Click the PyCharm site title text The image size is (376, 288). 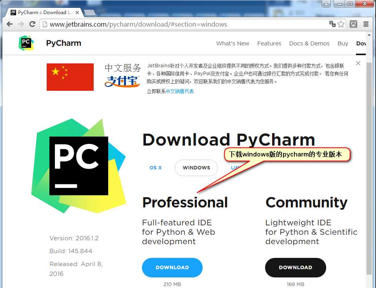click(64, 43)
